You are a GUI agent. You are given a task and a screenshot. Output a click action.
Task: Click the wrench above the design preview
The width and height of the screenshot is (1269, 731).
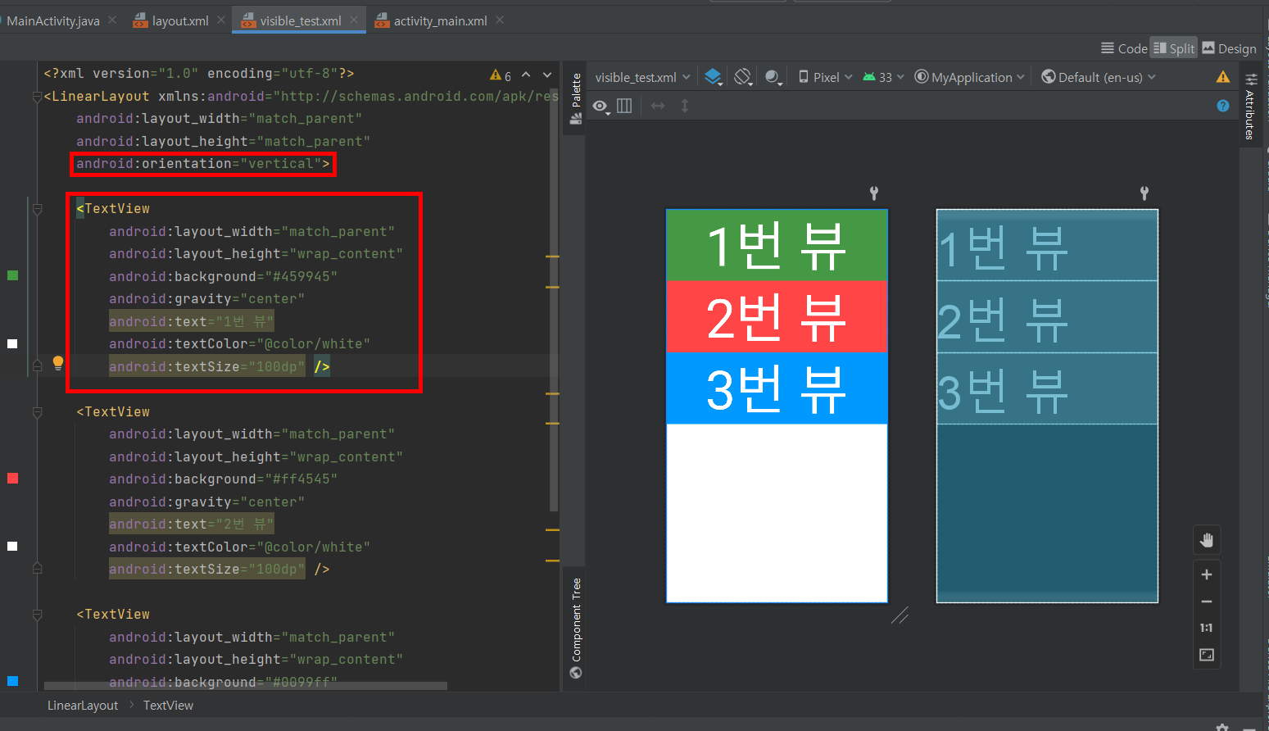click(874, 193)
